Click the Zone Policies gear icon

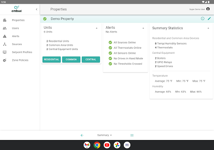[5, 60]
